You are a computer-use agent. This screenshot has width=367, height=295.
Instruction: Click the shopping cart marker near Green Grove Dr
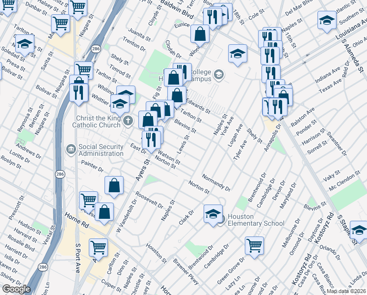click(254, 245)
